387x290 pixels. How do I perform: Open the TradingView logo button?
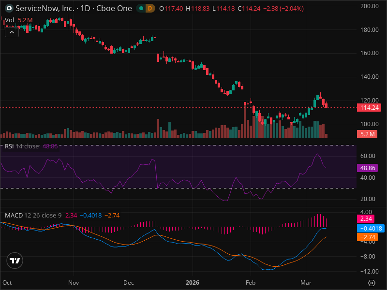coord(15,261)
